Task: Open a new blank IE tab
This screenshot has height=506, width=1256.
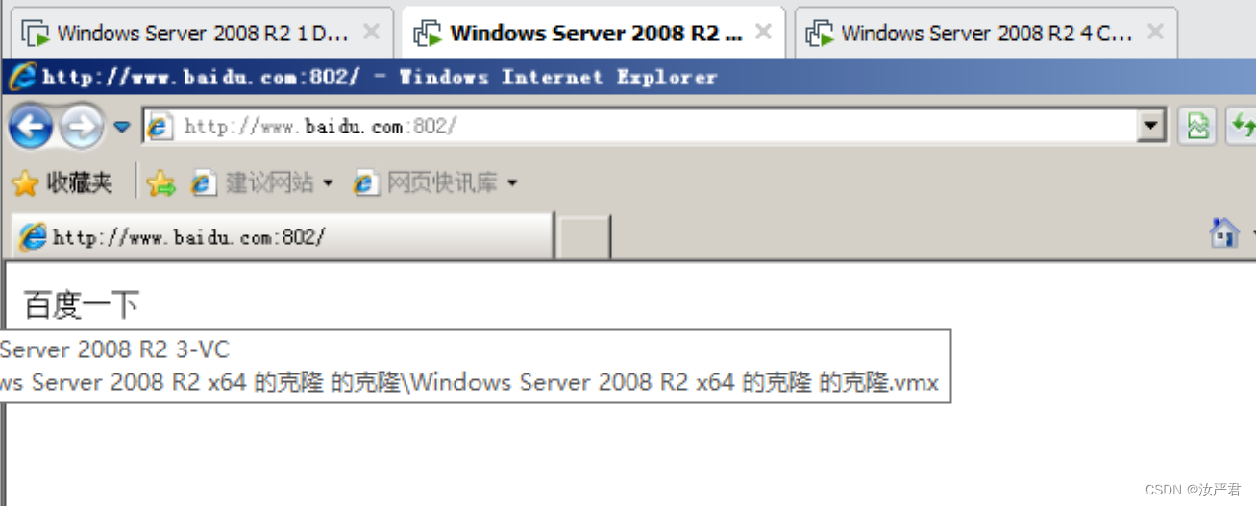Action: [x=584, y=237]
